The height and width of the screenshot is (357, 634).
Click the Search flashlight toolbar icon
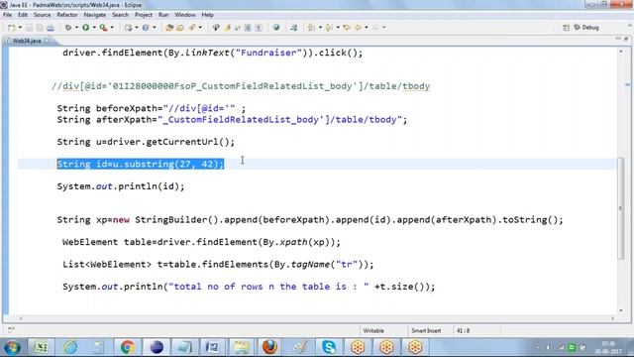tap(191, 28)
